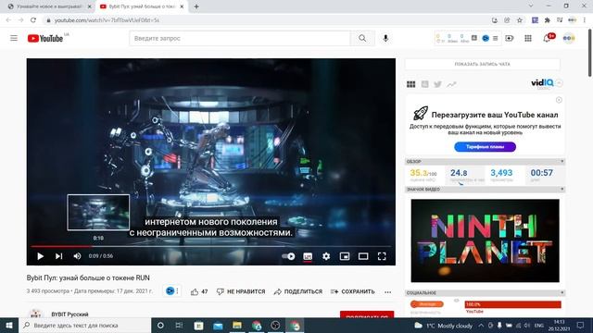Image resolution: width=593 pixels, height=333 pixels.
Task: Click the BYBIT Русский channel name
Action: 69,314
